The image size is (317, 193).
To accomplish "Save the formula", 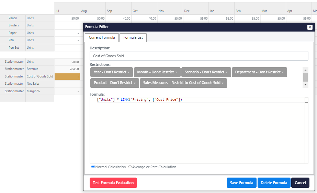I will 241,183.
